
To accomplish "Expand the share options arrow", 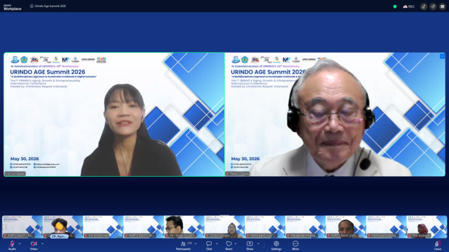I will [258, 244].
